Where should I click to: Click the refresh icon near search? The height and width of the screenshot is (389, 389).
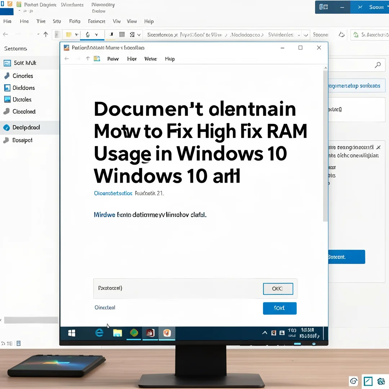point(341,35)
